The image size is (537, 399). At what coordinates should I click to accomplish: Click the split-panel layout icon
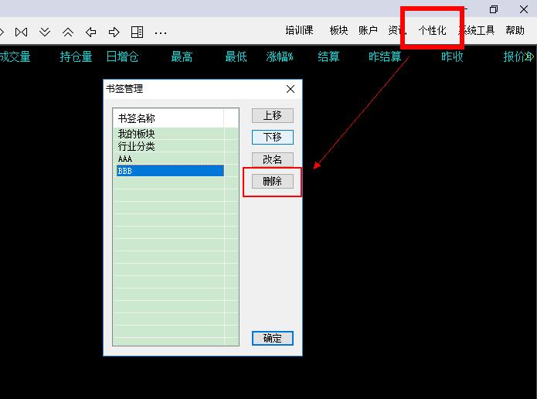tap(137, 32)
